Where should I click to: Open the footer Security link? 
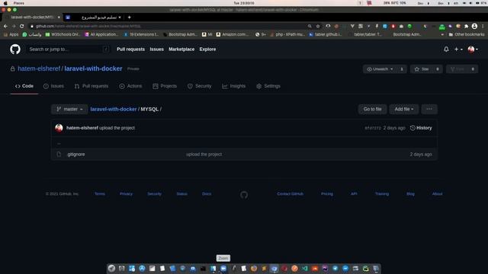tap(154, 193)
